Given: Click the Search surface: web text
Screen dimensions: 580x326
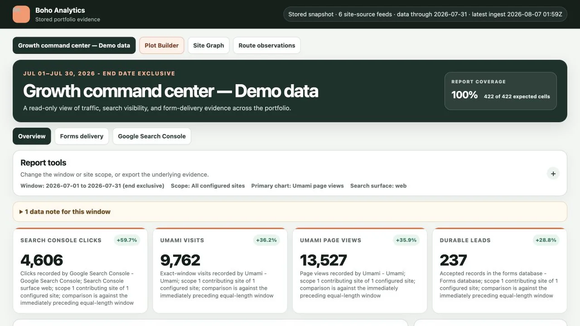Looking at the screenshot, I should point(378,186).
